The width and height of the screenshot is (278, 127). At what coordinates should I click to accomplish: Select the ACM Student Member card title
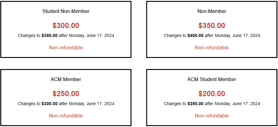tap(212, 80)
